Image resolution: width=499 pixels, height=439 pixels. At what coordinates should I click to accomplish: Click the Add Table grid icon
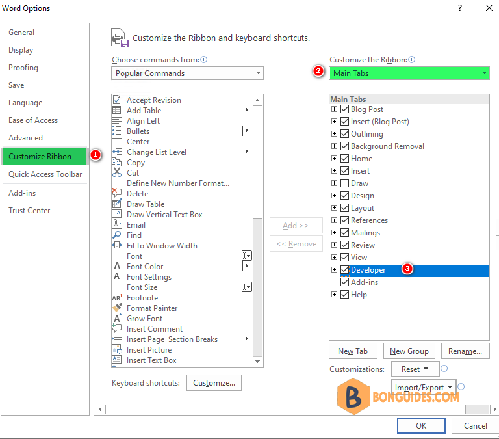coord(117,110)
